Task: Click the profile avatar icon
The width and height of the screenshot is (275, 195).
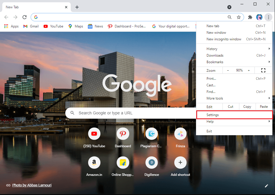Action: coord(259,17)
